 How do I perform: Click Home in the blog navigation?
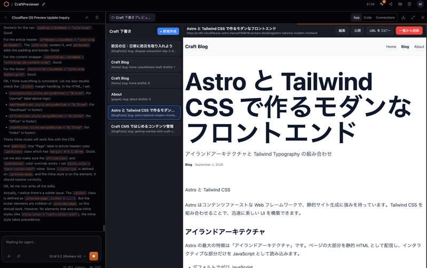point(391,47)
